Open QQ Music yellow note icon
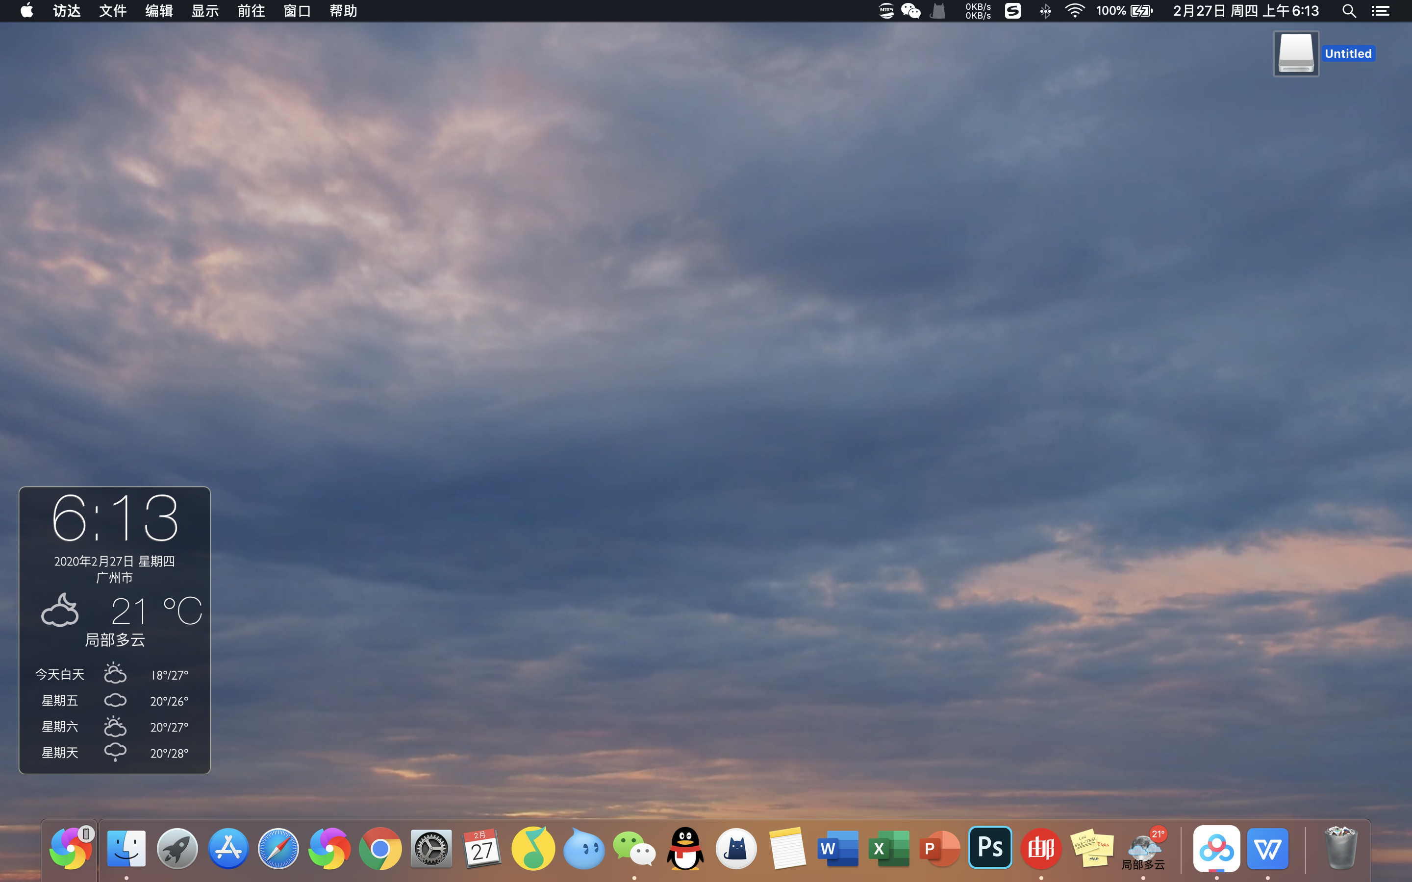The image size is (1412, 882). coord(533,848)
